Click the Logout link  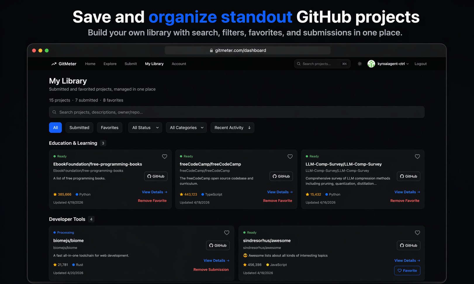click(421, 64)
